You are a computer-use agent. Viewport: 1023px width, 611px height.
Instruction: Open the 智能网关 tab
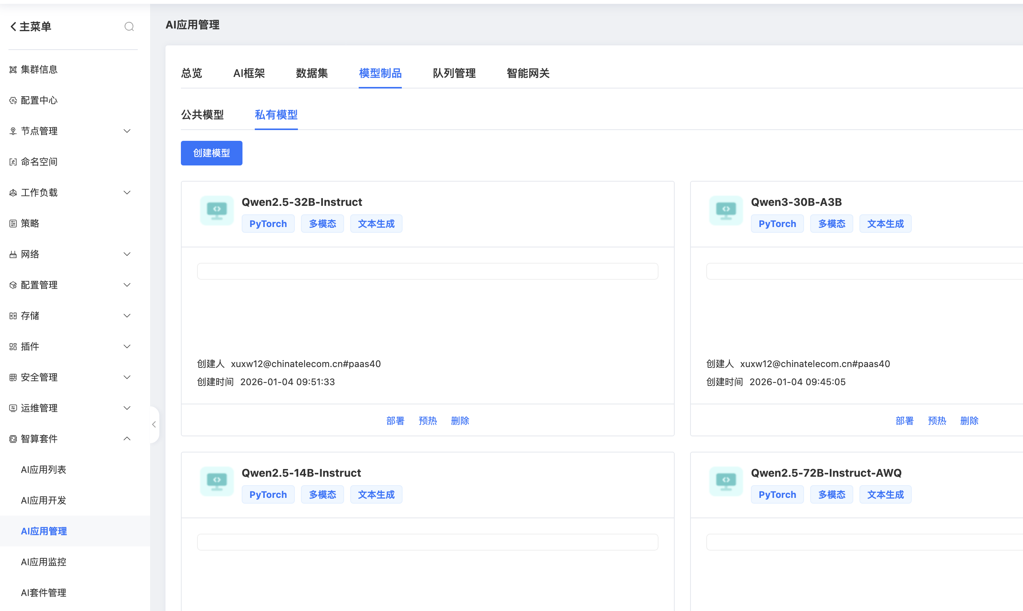click(528, 73)
